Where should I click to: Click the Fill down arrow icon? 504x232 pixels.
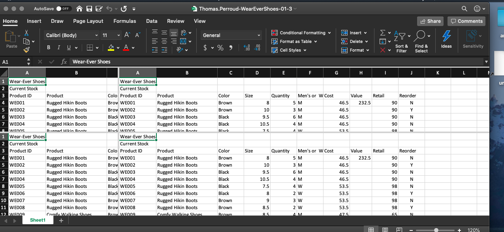tap(382, 41)
